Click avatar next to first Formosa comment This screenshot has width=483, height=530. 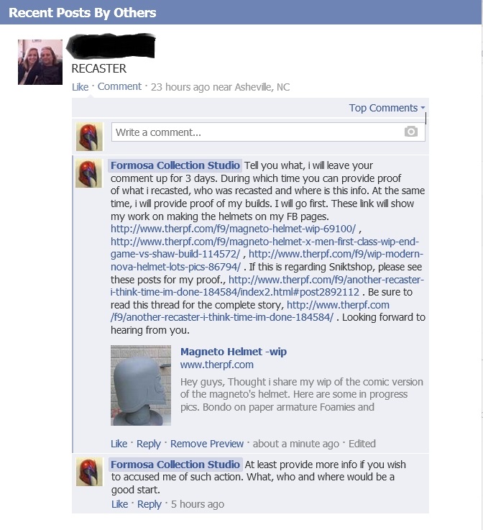click(89, 173)
